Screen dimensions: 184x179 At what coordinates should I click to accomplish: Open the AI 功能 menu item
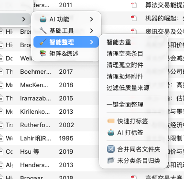coord(66,19)
